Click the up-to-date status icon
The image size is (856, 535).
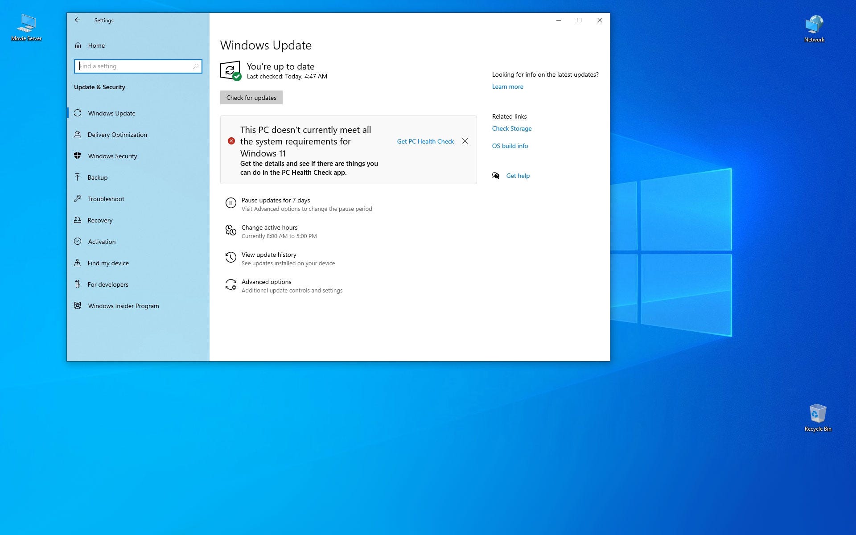[230, 71]
